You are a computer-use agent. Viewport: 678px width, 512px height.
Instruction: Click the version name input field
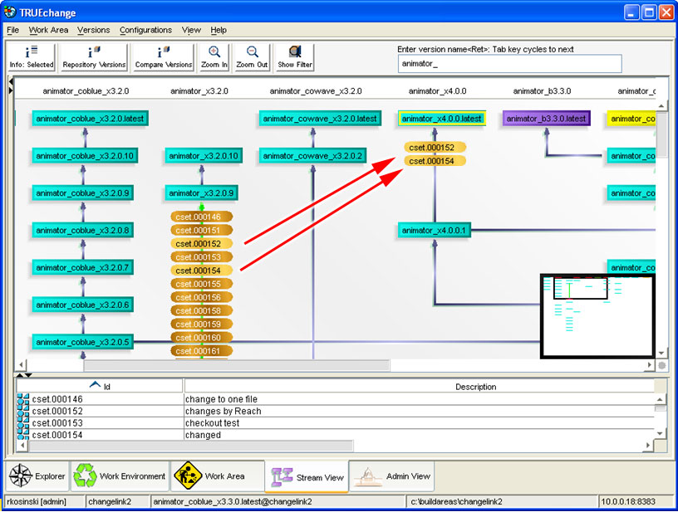tap(509, 64)
